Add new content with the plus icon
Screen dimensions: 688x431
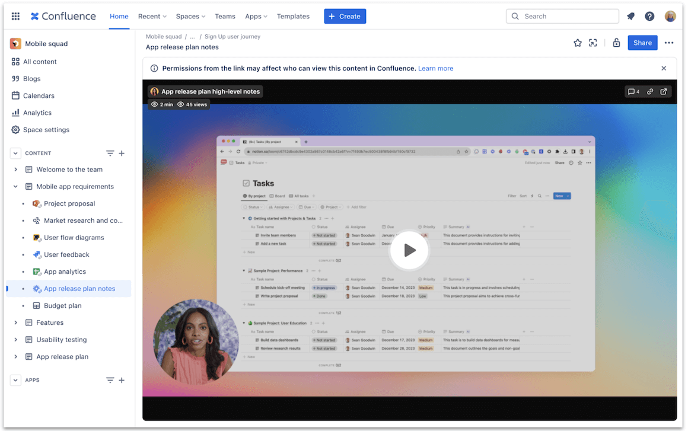[x=122, y=153]
